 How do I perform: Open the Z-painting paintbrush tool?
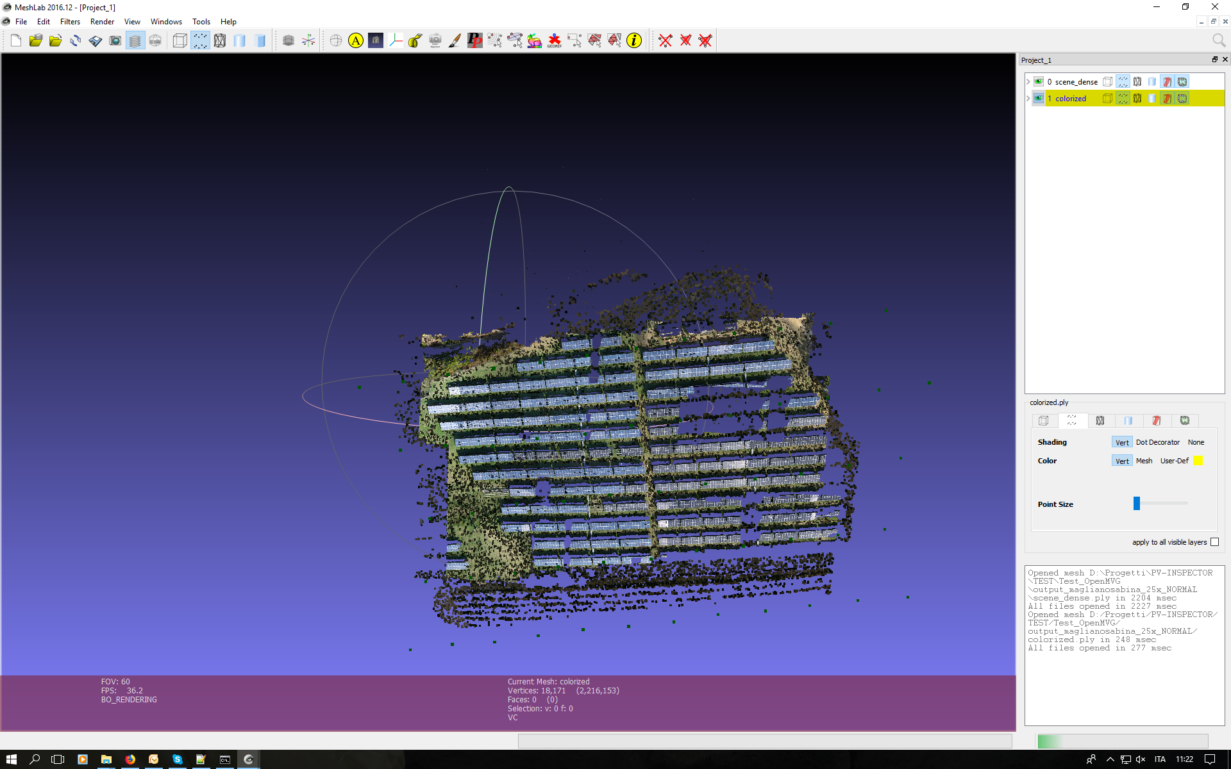pos(455,40)
